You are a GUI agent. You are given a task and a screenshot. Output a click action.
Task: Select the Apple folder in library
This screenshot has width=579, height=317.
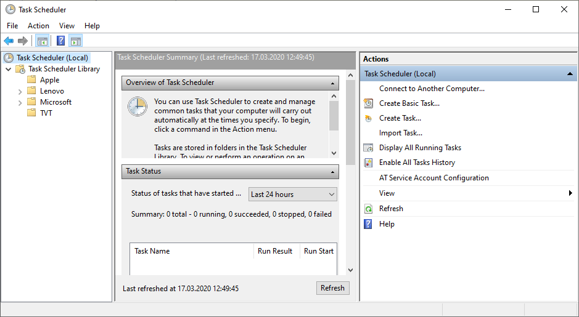(49, 80)
